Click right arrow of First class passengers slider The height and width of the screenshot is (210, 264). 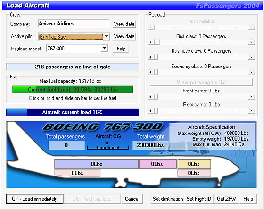[x=251, y=42]
